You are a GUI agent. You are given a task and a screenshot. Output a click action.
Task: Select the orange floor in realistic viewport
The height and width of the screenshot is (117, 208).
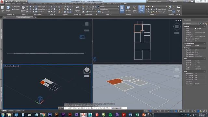115,81
